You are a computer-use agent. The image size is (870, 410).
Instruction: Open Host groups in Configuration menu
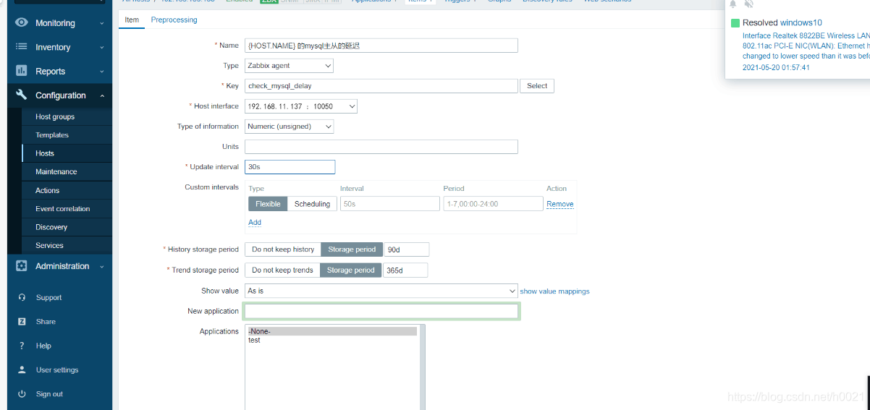click(x=55, y=116)
